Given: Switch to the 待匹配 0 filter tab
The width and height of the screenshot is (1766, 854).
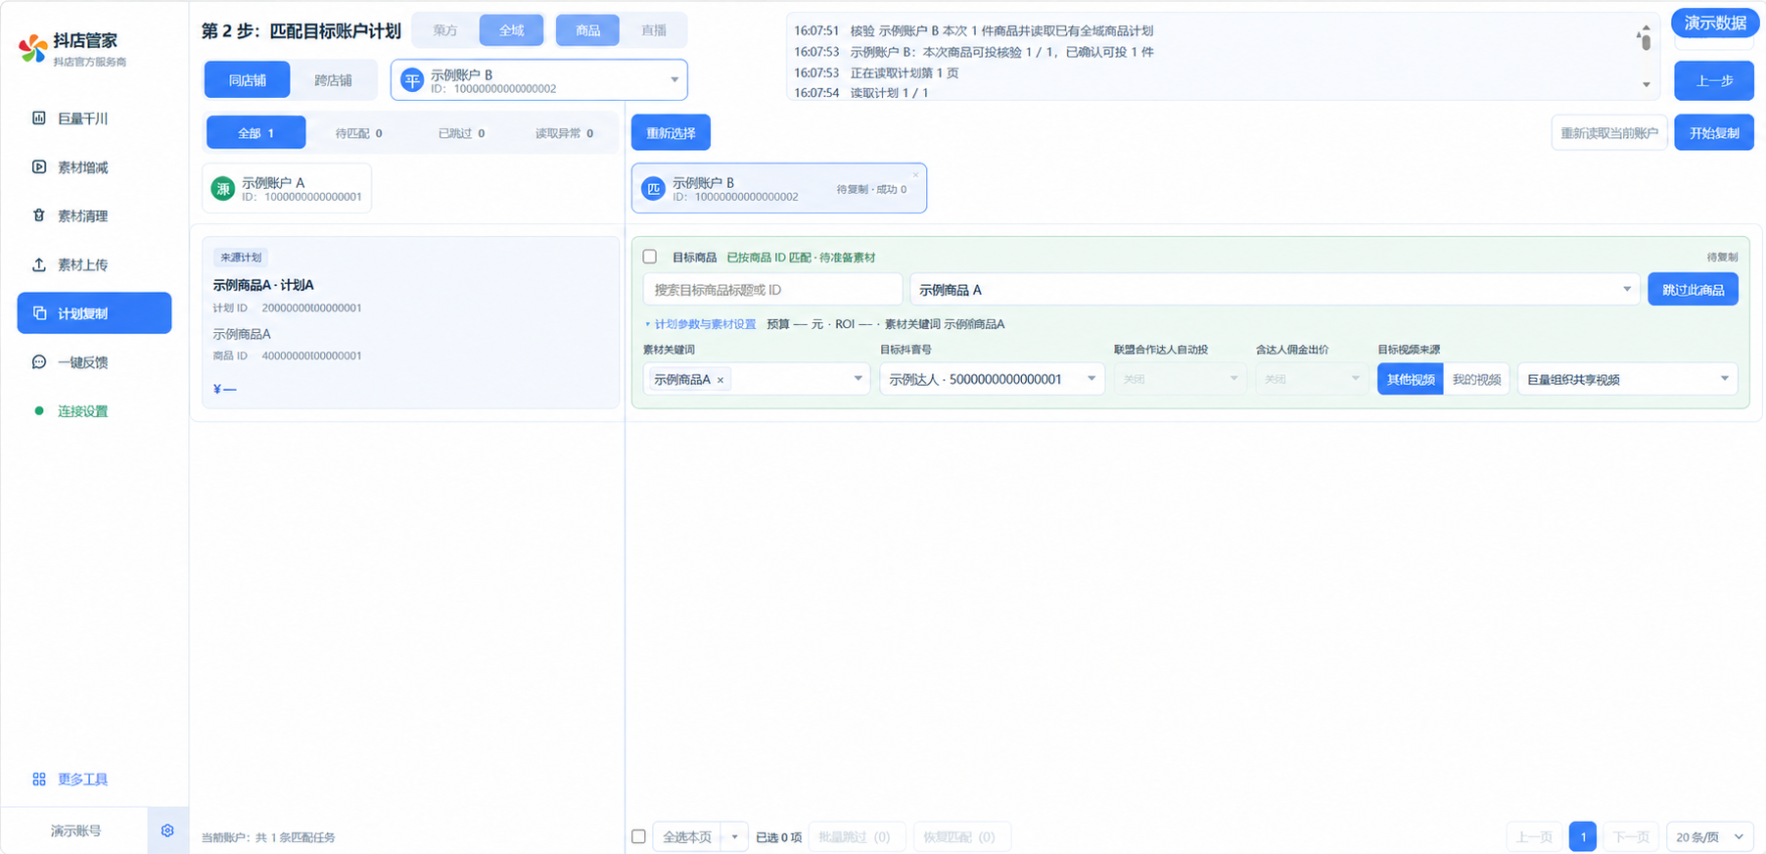Looking at the screenshot, I should coord(358,133).
